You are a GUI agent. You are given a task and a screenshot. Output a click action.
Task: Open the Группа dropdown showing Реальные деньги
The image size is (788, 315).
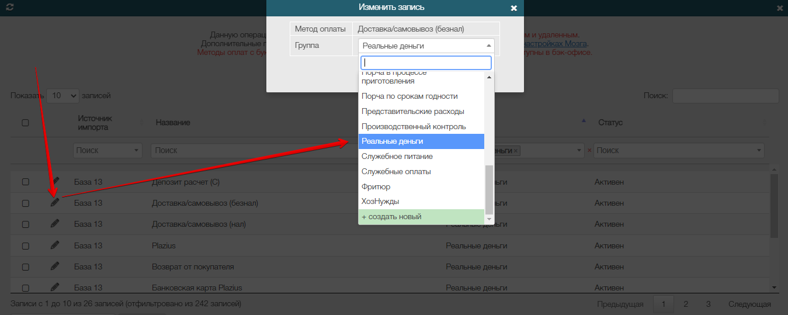click(426, 46)
